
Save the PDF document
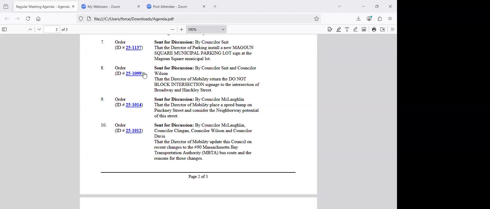tap(382, 29)
